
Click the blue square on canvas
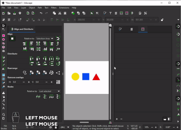(x=86, y=77)
